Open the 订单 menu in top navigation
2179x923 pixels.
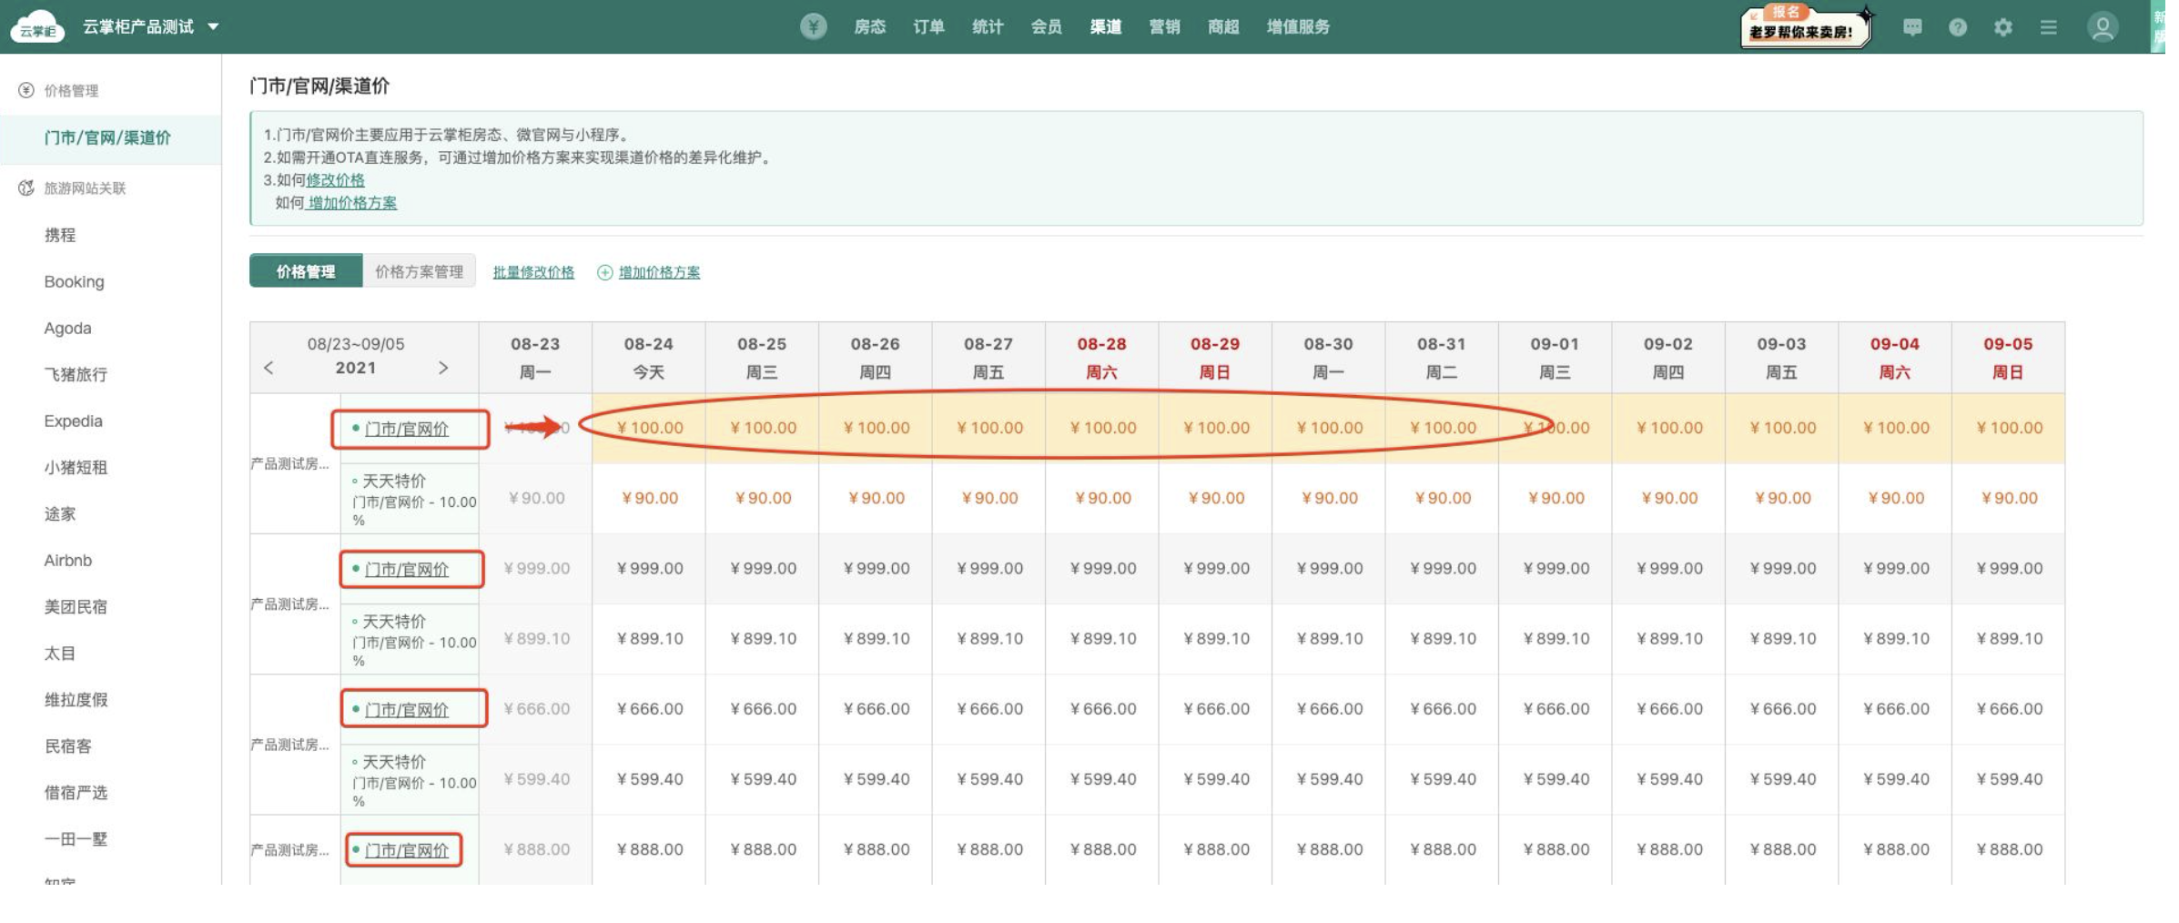point(928,26)
